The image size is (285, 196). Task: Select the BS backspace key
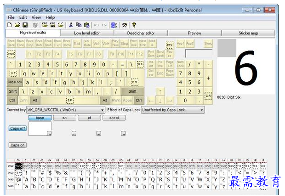140,64
